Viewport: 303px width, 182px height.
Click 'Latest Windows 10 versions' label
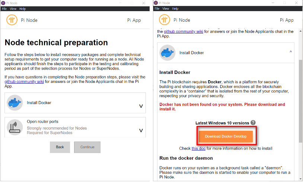tap(222, 123)
